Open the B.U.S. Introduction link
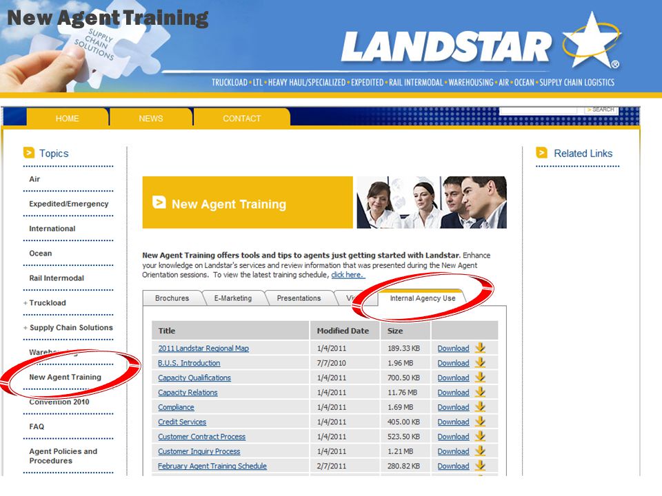 click(189, 363)
